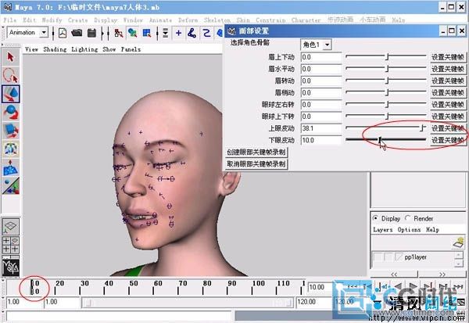Open the File menu
Screen dimensions: 469x323
pos(10,20)
